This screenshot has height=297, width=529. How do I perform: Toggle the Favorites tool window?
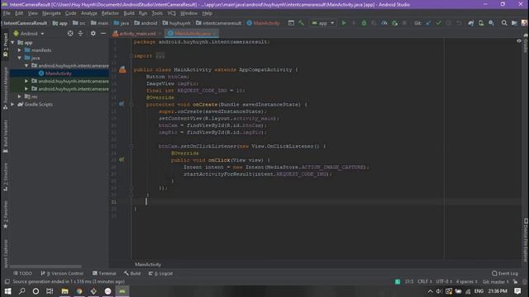point(5,214)
